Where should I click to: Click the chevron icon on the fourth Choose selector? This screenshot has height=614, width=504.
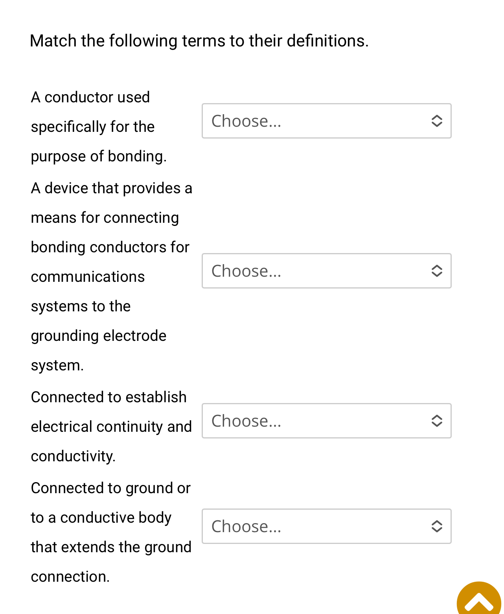[436, 526]
